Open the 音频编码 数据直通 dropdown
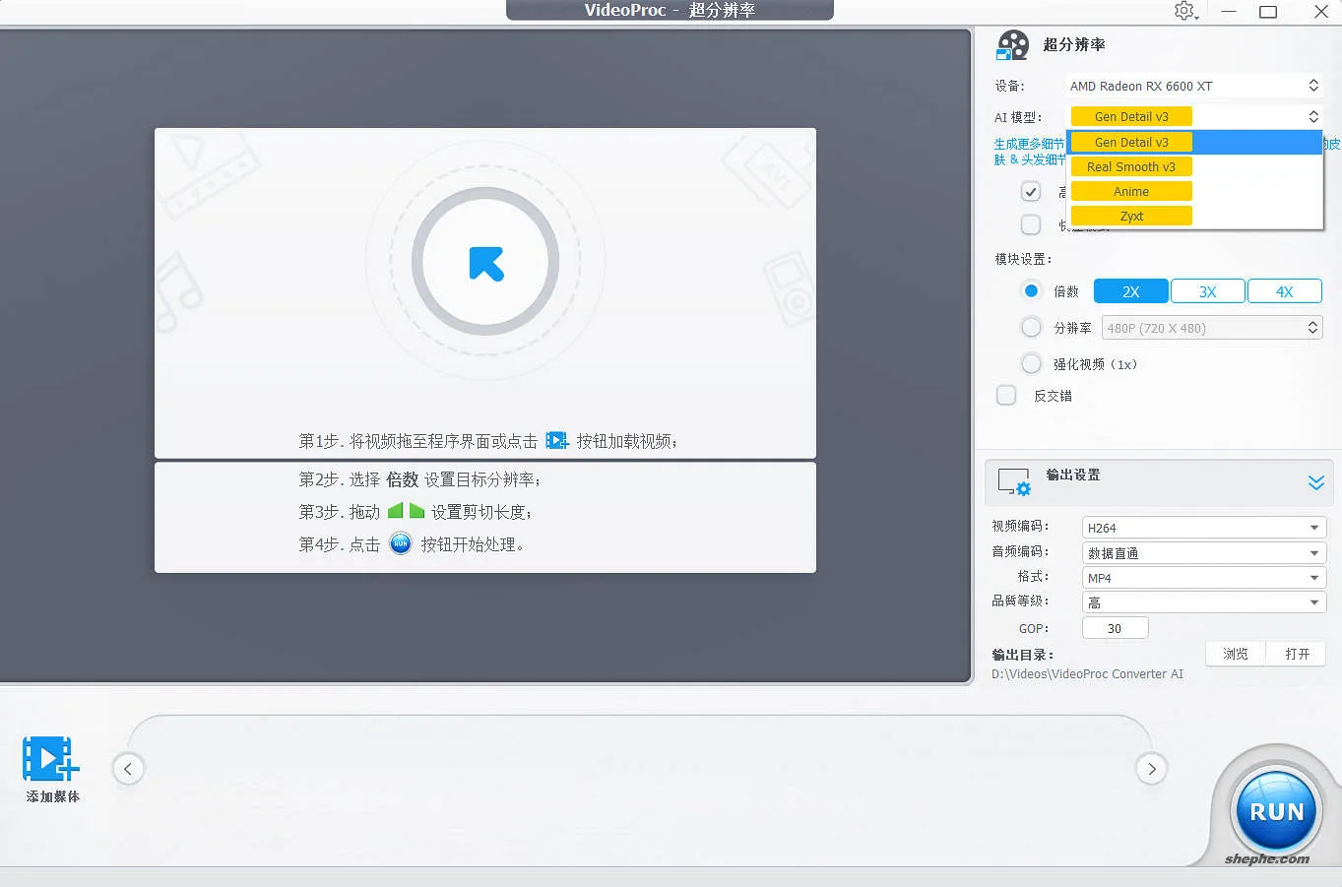The width and height of the screenshot is (1342, 887). (1204, 553)
